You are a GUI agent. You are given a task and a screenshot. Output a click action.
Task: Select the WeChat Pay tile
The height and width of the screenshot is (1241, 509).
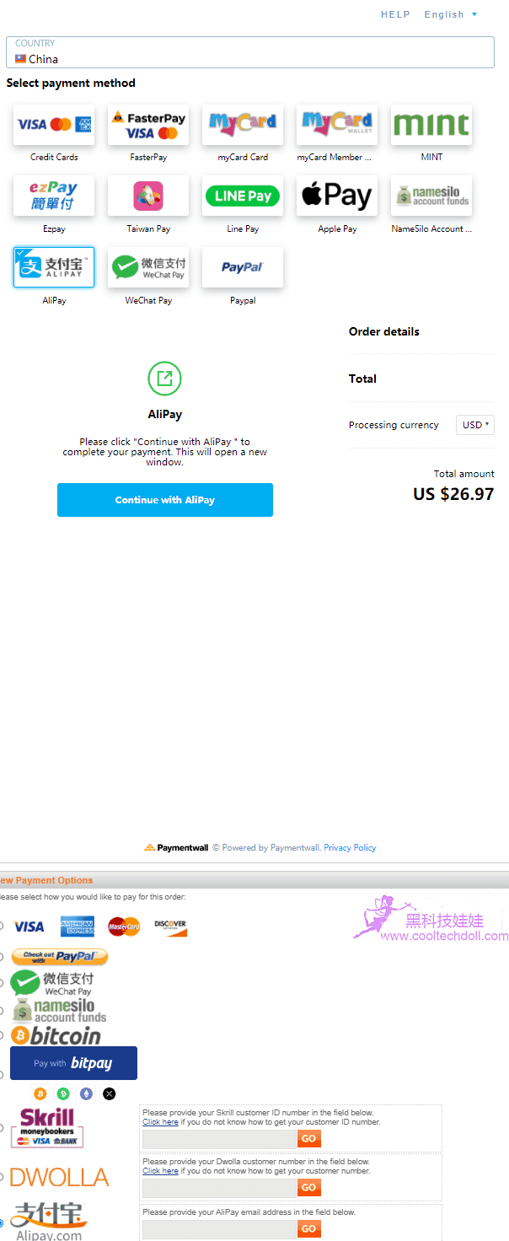(148, 267)
